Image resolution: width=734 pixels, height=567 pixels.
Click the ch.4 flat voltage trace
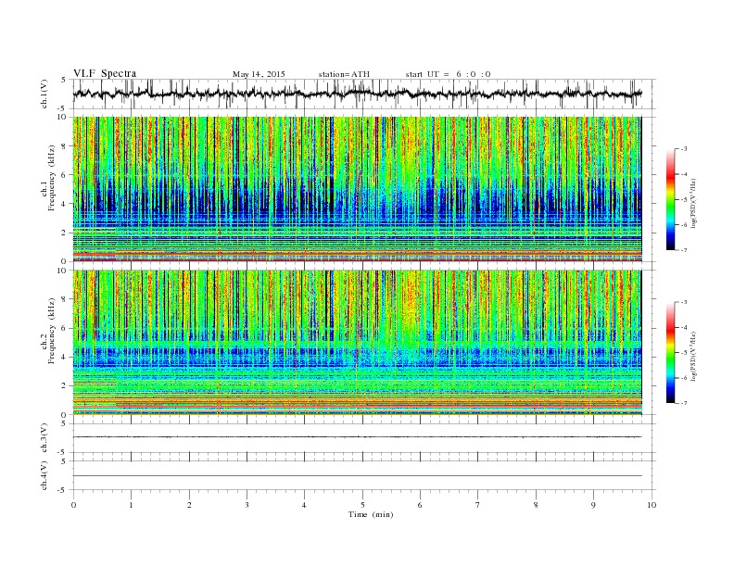[357, 476]
